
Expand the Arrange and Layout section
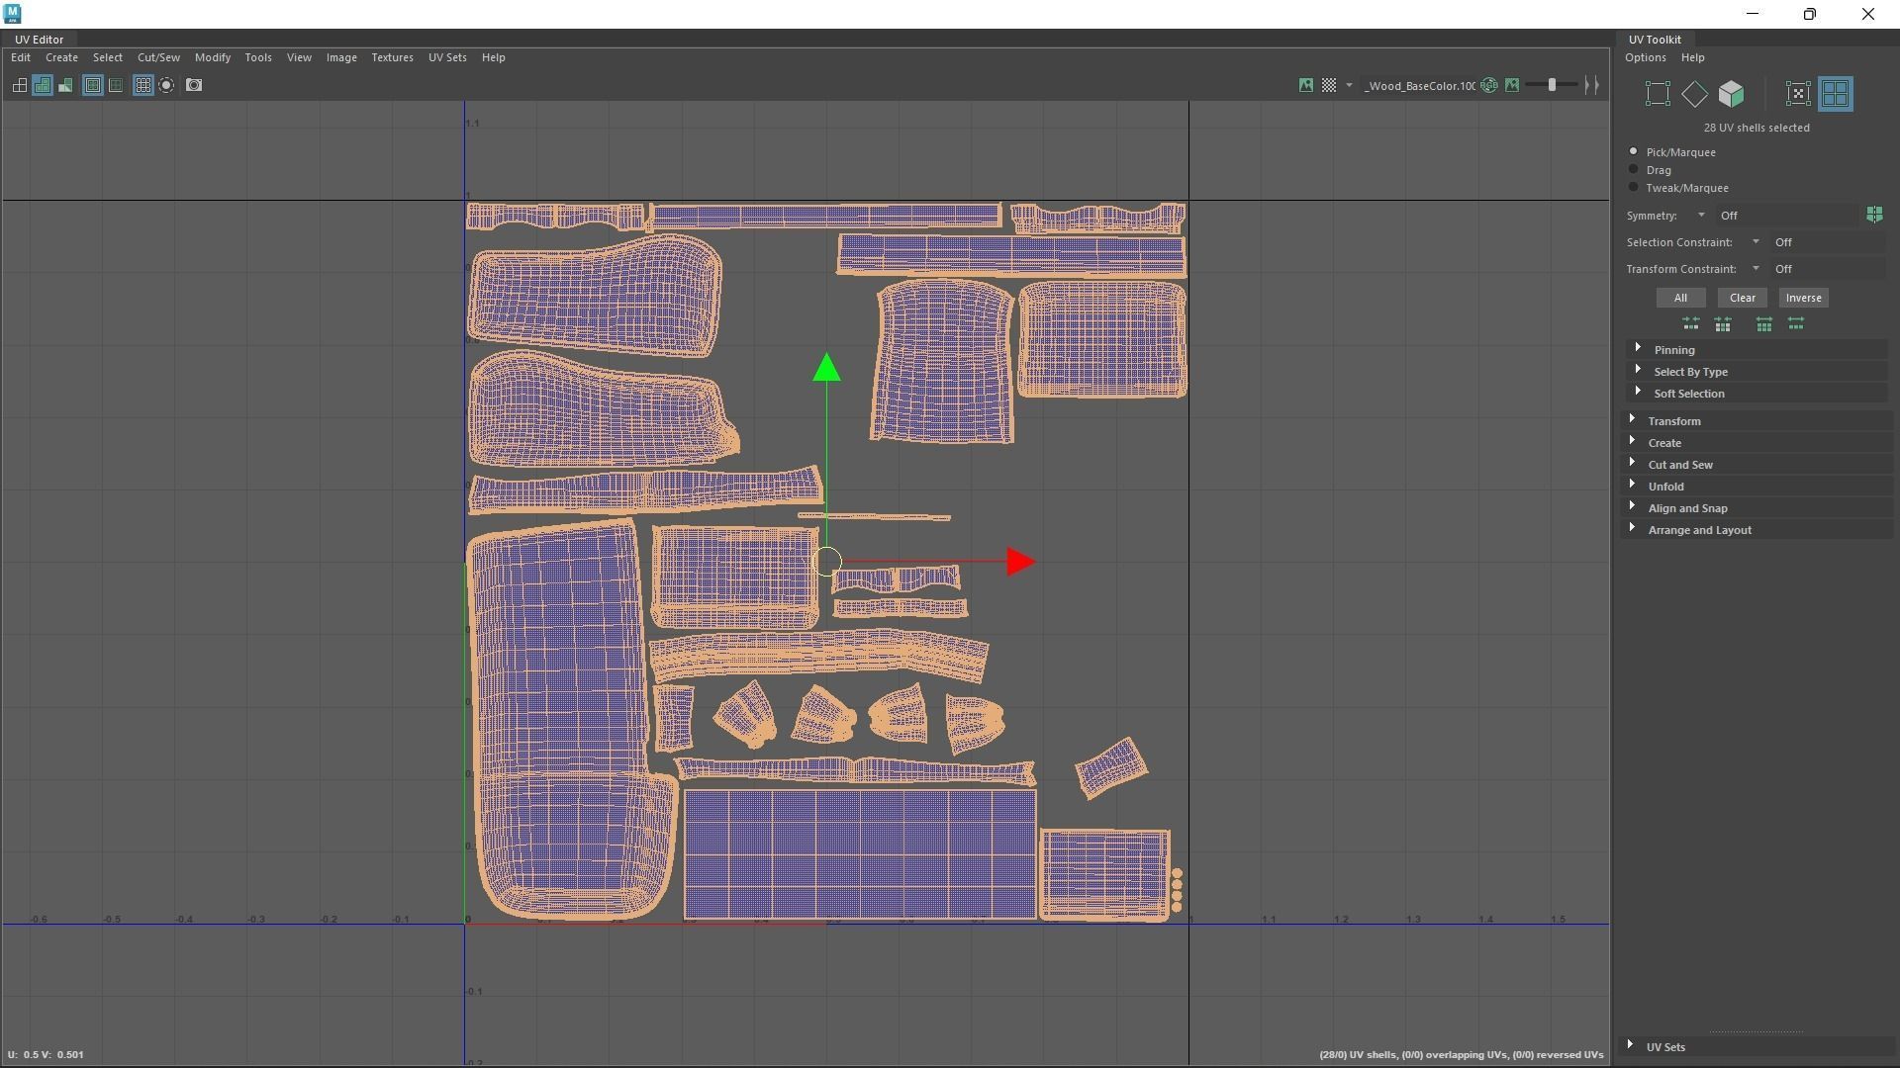(x=1699, y=530)
